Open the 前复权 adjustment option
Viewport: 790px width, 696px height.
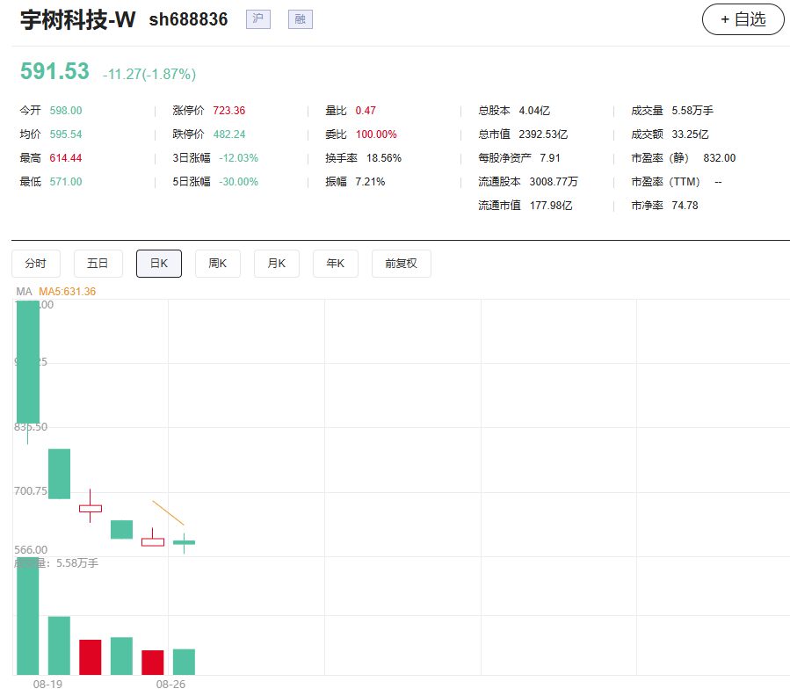pos(401,264)
